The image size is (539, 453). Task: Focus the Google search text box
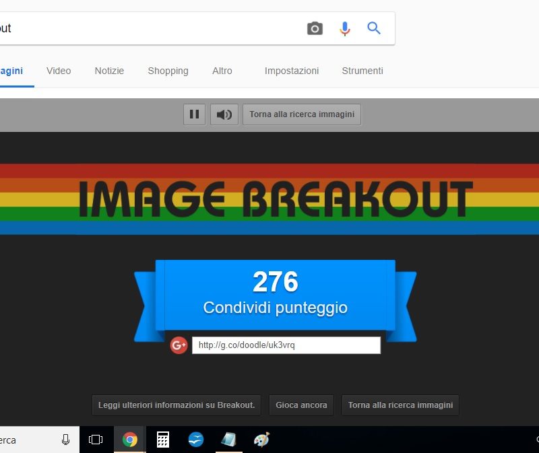tap(148, 28)
